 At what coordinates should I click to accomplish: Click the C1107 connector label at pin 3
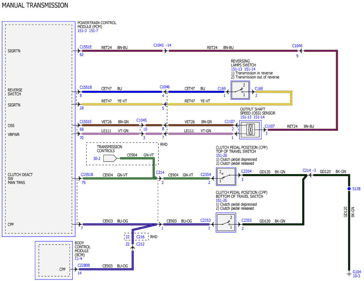(270, 126)
